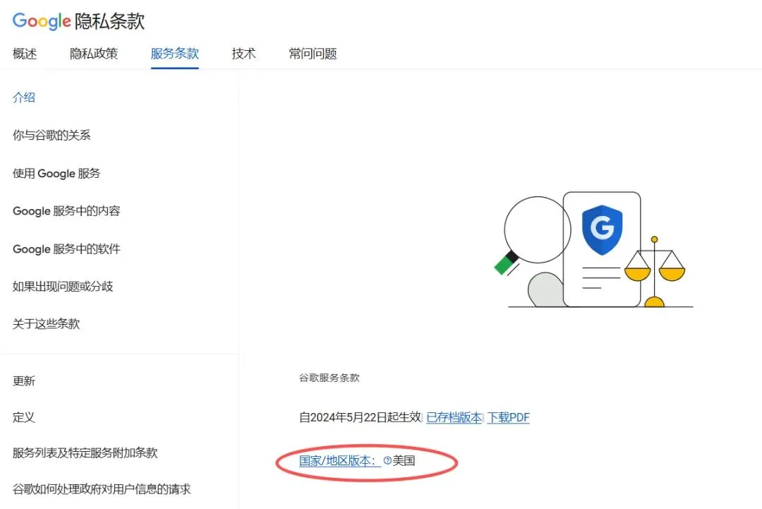Open the 概述 tab

pyautogui.click(x=25, y=54)
